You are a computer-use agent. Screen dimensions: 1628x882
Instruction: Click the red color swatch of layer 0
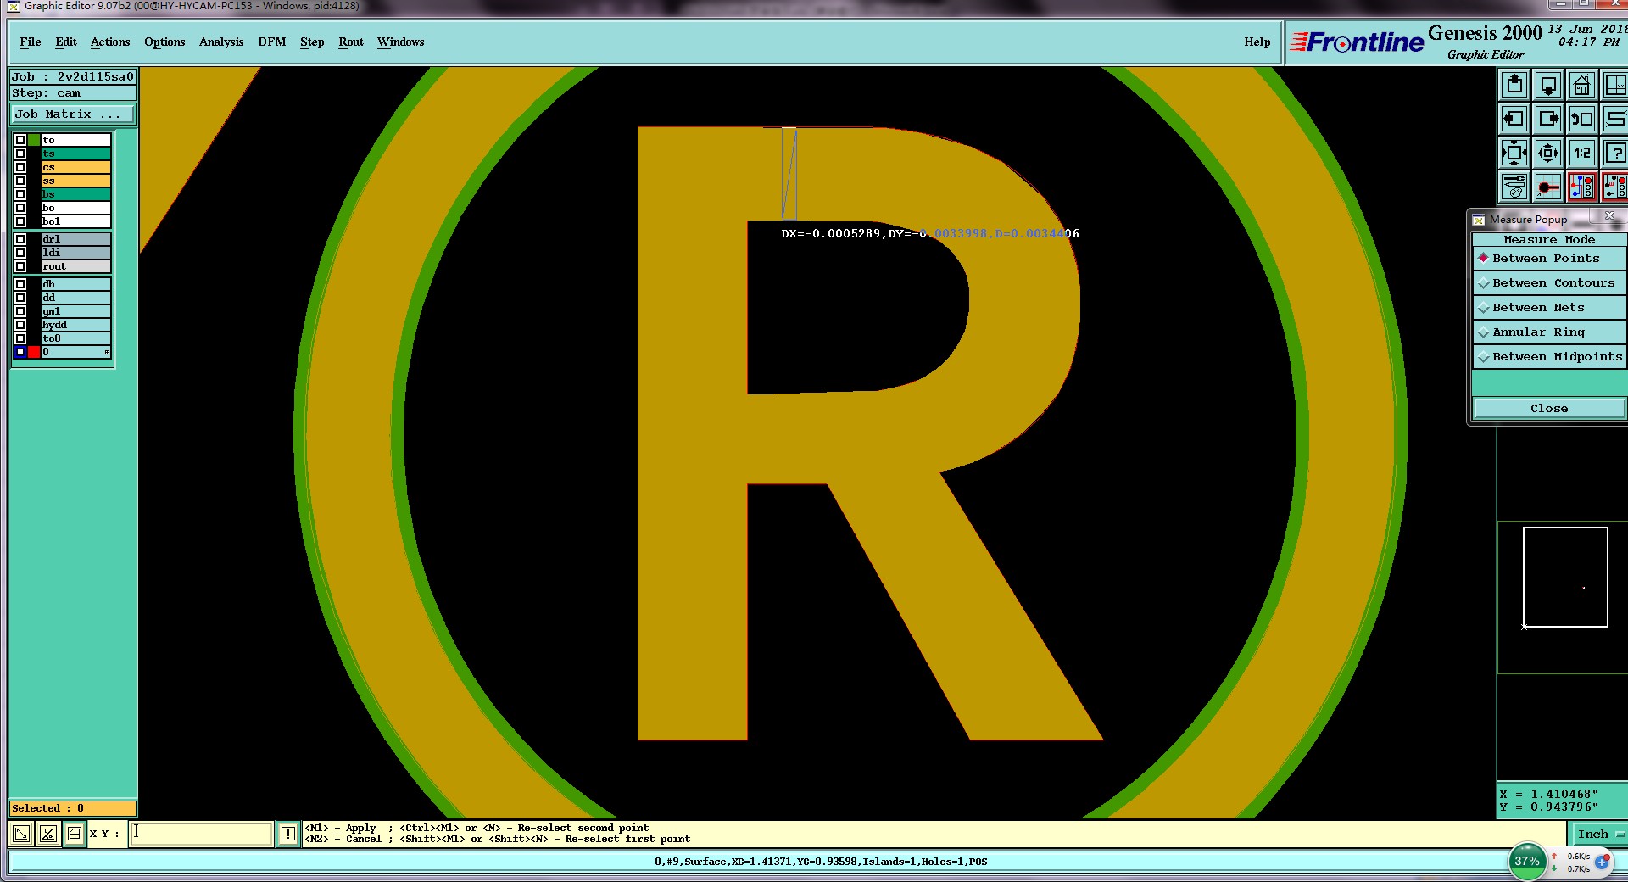point(34,352)
